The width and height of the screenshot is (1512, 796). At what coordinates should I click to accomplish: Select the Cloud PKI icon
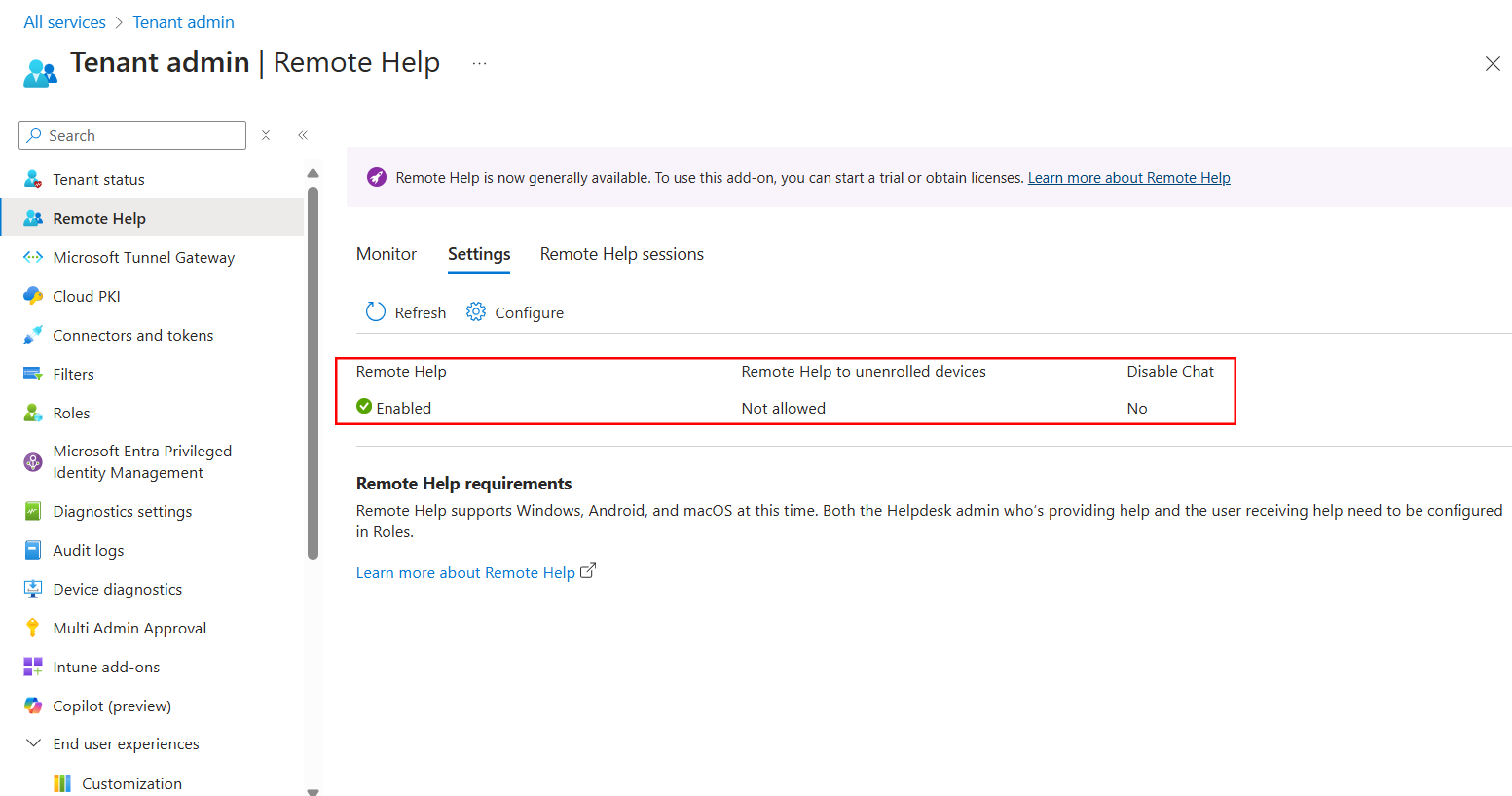32,296
